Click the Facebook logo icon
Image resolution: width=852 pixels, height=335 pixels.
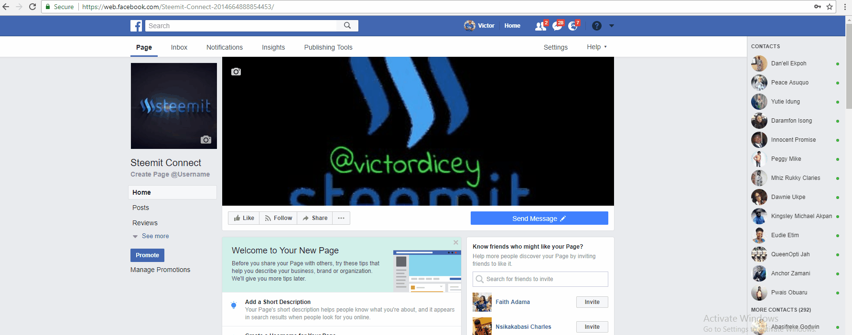pos(136,26)
